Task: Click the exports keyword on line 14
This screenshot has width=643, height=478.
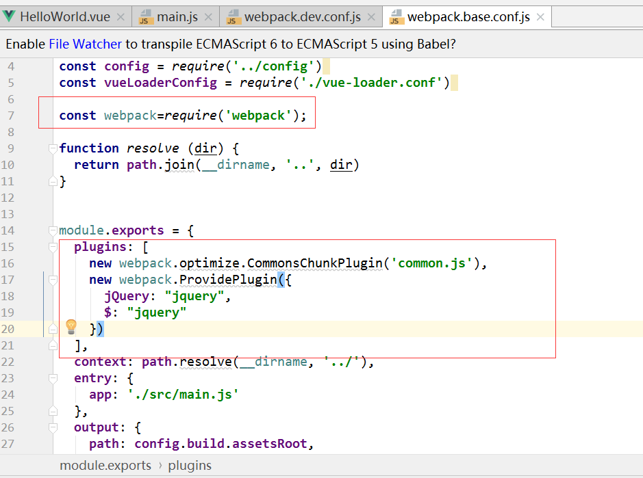Action: click(x=138, y=230)
